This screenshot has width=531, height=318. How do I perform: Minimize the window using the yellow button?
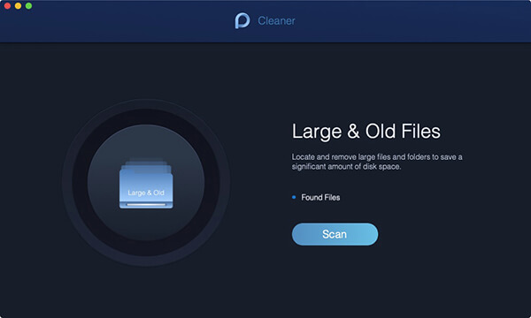click(18, 6)
